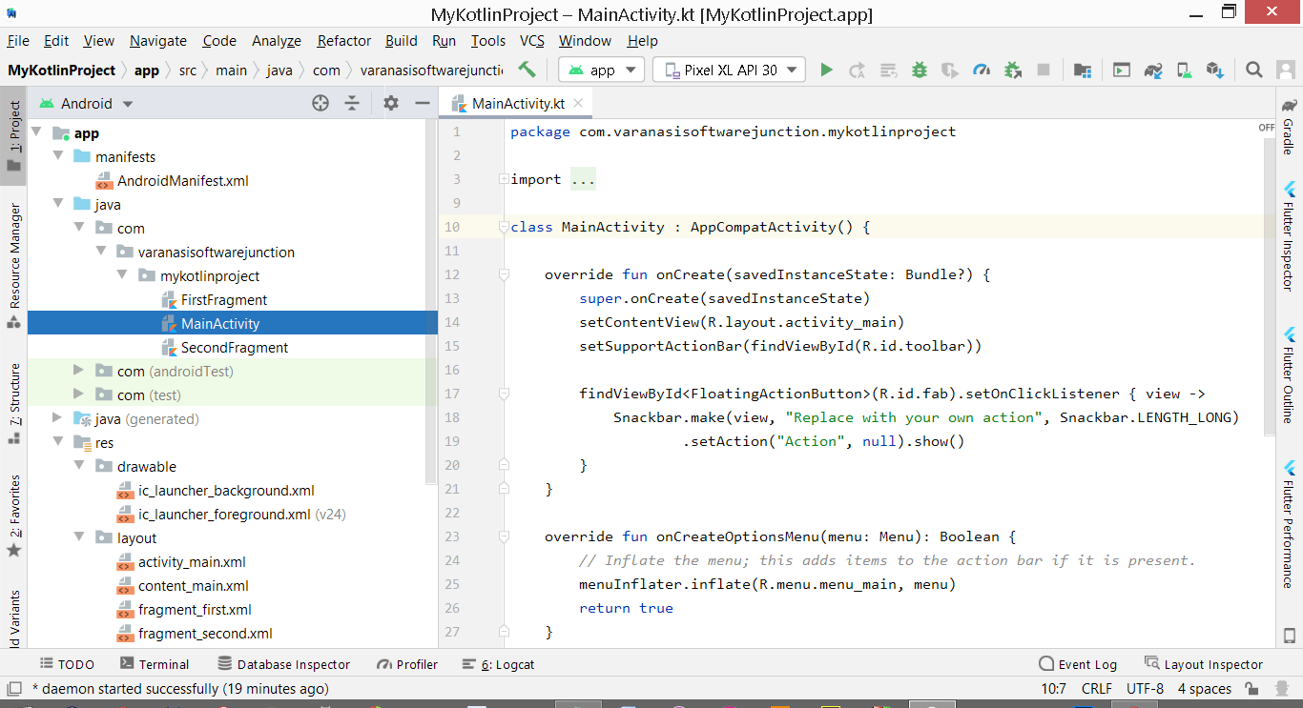Expand the java (generated) folder

(x=59, y=418)
